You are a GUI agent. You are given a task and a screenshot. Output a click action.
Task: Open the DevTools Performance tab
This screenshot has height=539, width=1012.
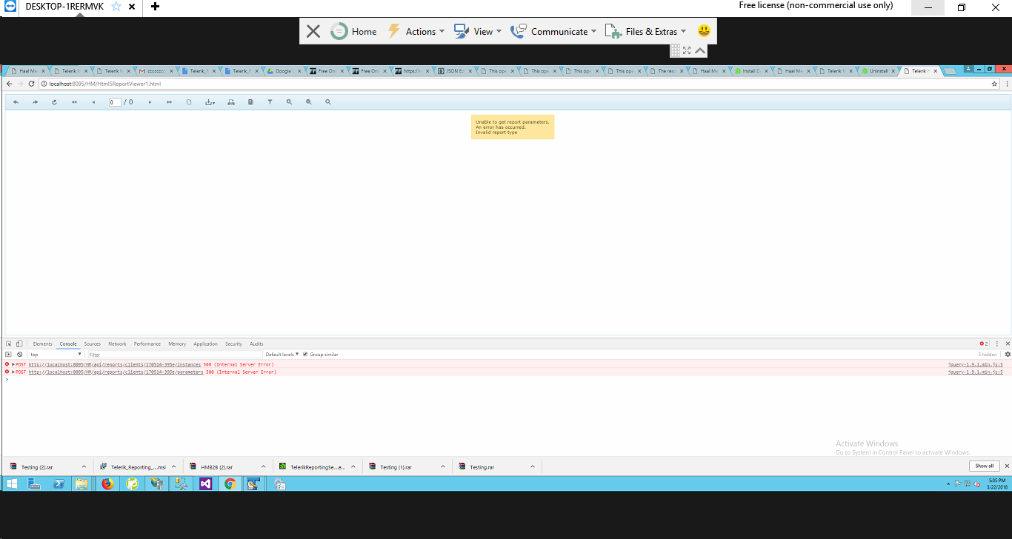pyautogui.click(x=147, y=344)
